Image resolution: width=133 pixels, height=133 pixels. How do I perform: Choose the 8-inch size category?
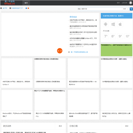click(113, 36)
